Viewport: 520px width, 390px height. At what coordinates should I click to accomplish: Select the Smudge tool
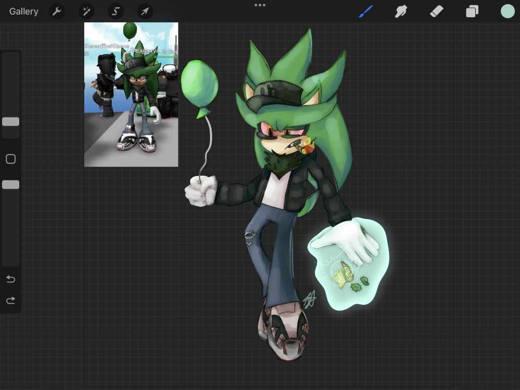click(401, 11)
